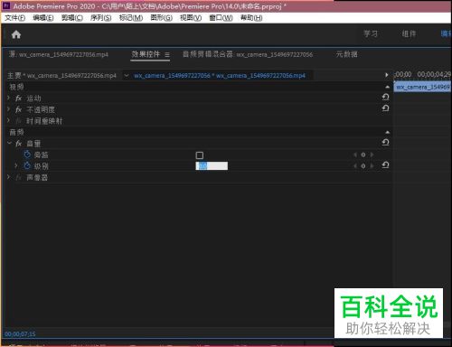Toggle the fx switch for 不透明度
The width and height of the screenshot is (452, 347).
pos(19,109)
